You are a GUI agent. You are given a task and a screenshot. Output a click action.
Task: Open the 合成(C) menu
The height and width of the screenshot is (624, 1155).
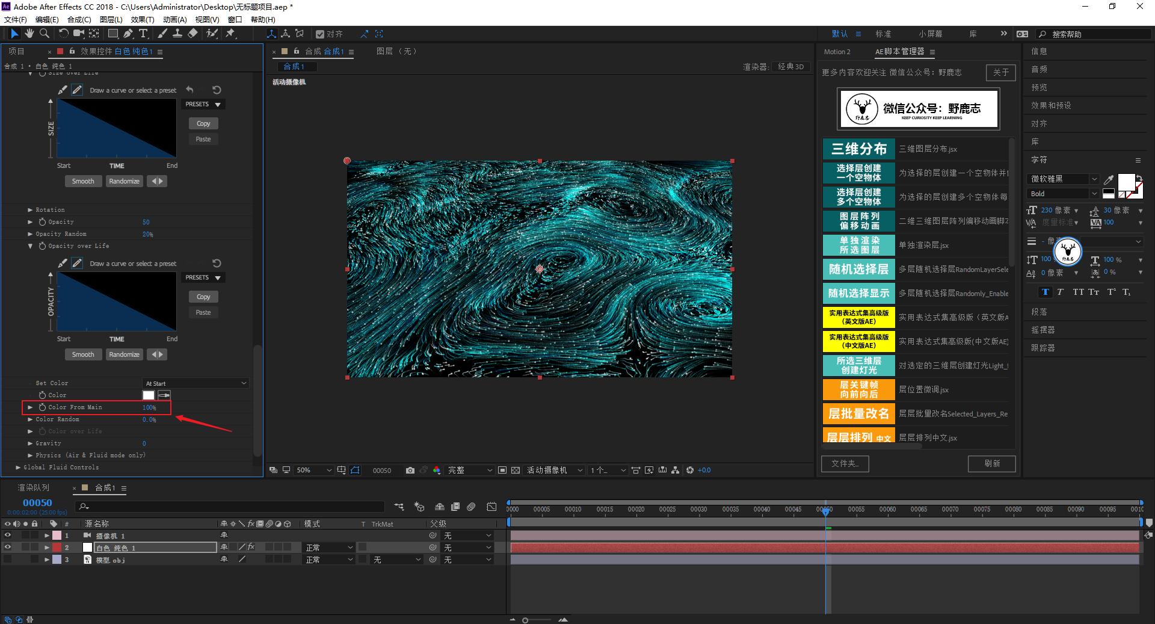79,19
